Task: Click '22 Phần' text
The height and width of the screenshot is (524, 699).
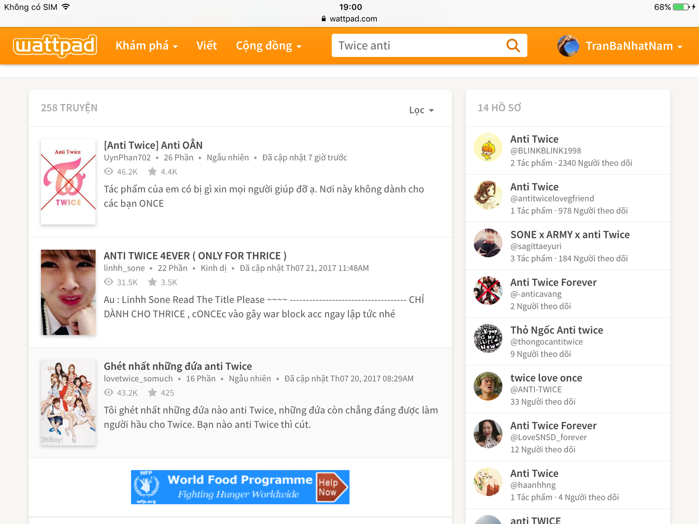Action: point(173,268)
